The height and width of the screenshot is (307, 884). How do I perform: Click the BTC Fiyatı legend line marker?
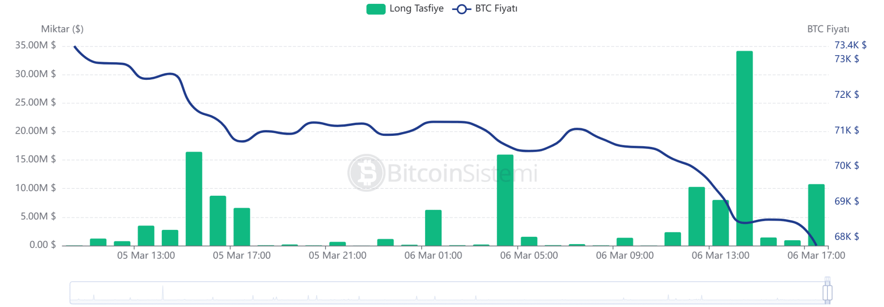point(461,9)
